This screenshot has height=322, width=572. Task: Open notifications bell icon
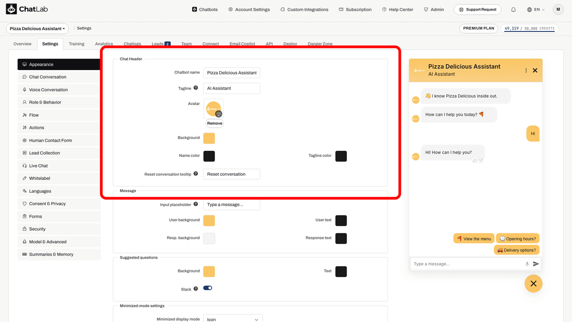point(513,10)
